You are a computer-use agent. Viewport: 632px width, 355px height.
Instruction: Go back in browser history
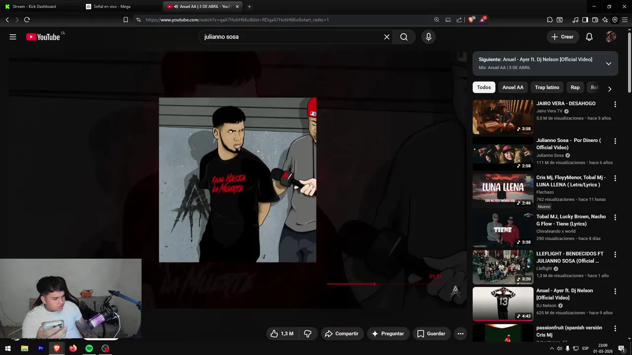[7, 20]
